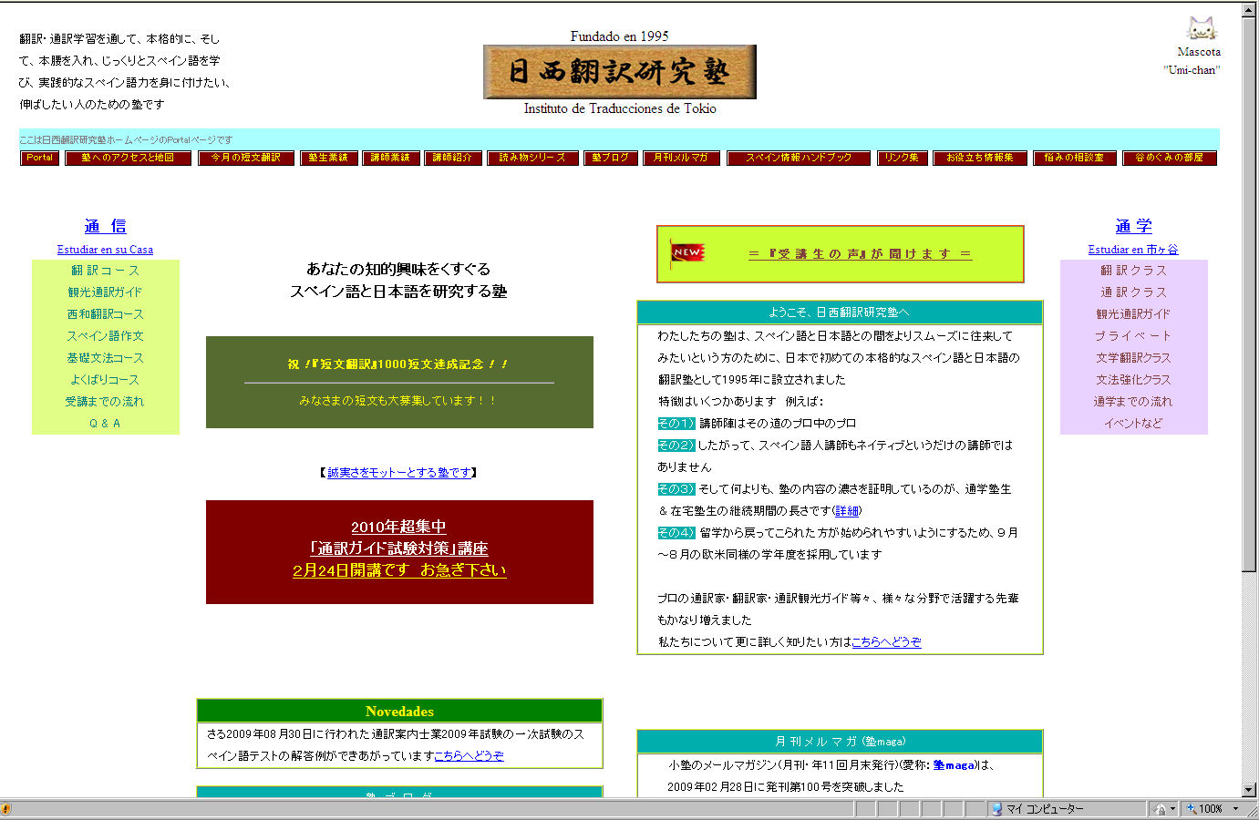Select よくばりコース in the left menu
The width and height of the screenshot is (1259, 820).
click(105, 380)
